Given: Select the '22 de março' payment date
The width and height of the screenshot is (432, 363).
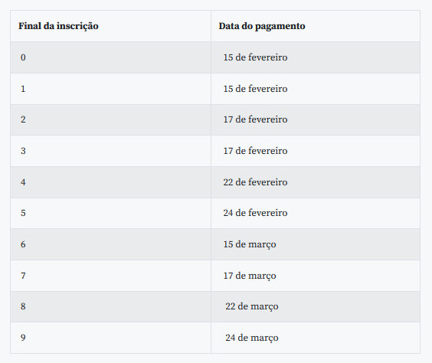Looking at the screenshot, I should point(252,306).
